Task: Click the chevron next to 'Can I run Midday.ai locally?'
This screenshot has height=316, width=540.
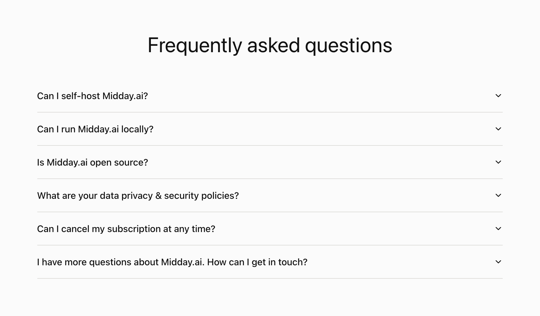Action: 498,129
